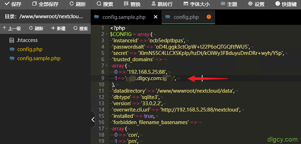This screenshot has width=301, height=144.
Task: Fold trusted_domains array at line 7
Action: 107,66
